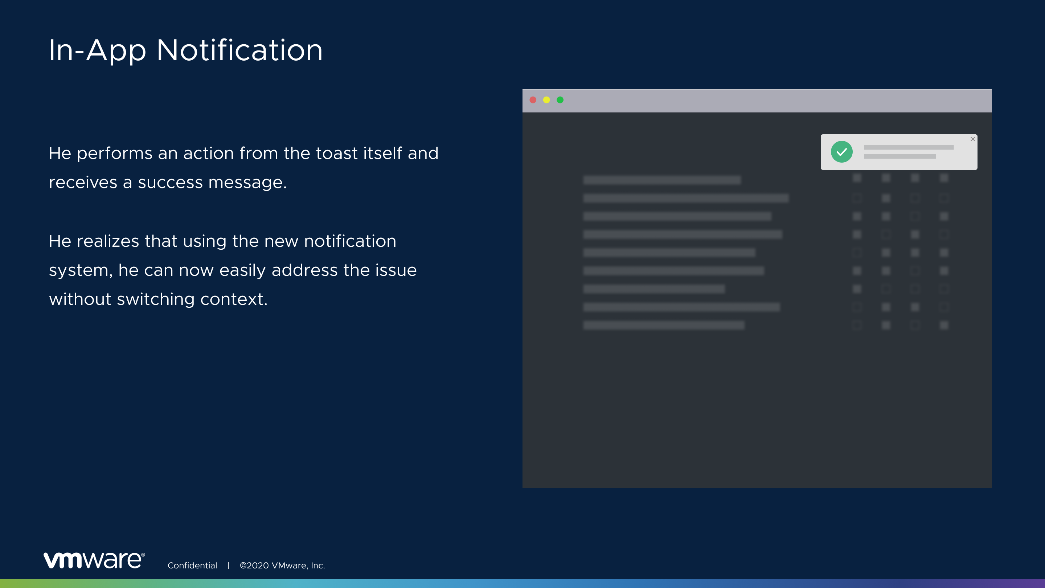Click the success toast message body

(x=909, y=152)
